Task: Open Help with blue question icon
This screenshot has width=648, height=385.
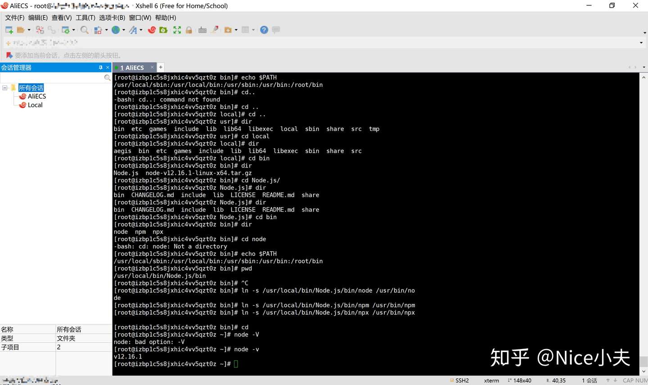Action: [264, 30]
